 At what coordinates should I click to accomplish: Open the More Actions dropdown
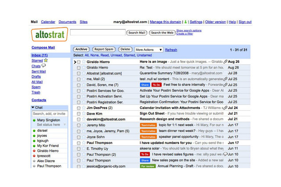[149, 50]
